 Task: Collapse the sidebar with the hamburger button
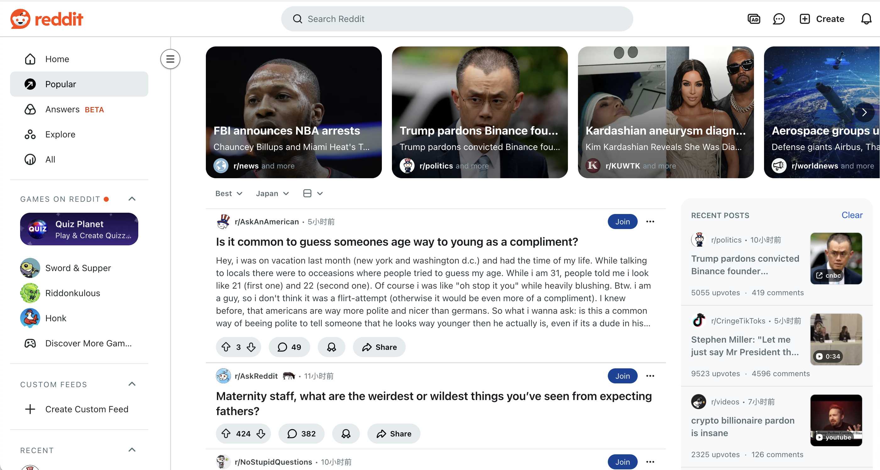(170, 59)
